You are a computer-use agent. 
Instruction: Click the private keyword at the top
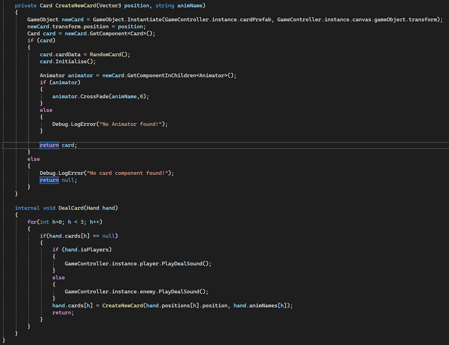point(26,5)
